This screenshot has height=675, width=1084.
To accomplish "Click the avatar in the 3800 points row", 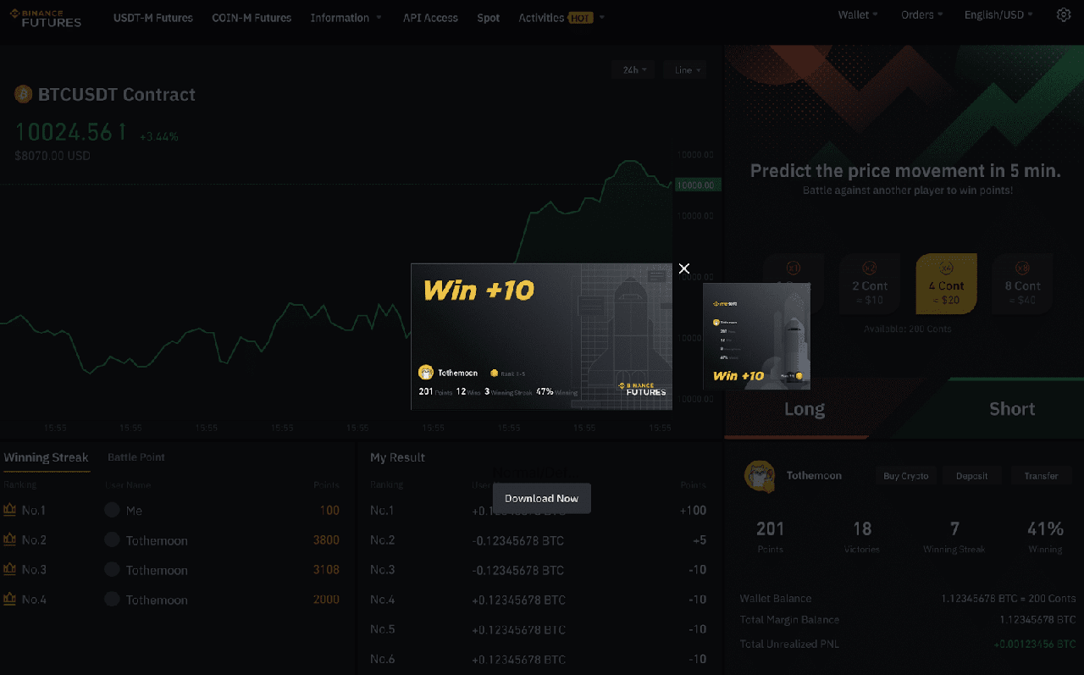I will (x=112, y=539).
